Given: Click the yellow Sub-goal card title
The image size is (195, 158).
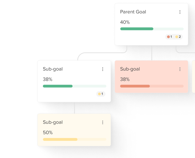Looking at the screenshot, I should click(x=53, y=122).
